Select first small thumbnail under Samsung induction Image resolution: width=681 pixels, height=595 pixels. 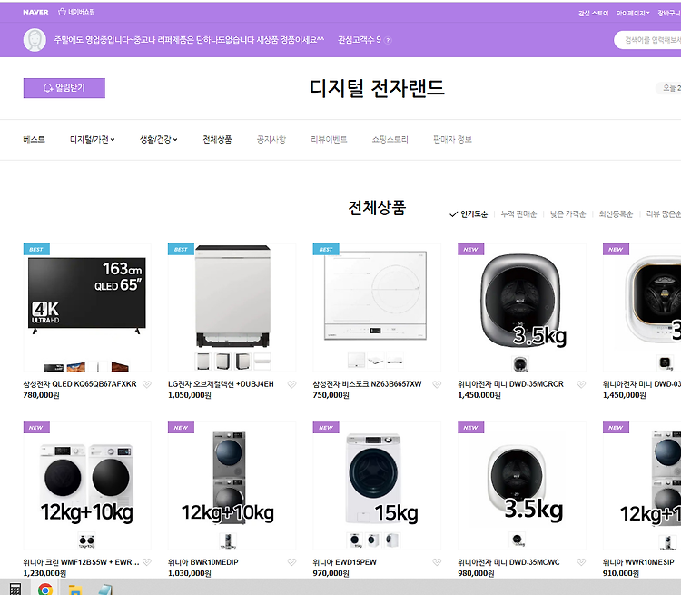click(356, 360)
